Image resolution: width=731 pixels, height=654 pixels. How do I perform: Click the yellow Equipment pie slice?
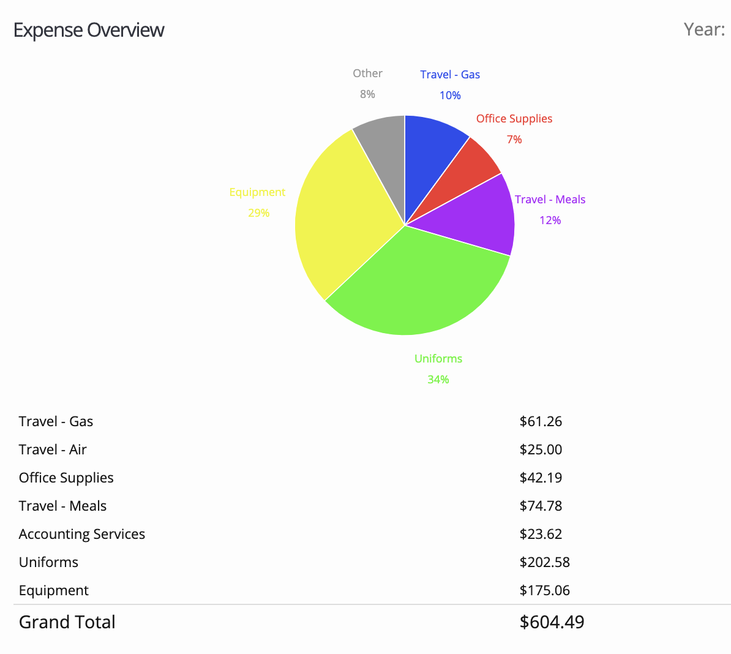pyautogui.click(x=337, y=214)
